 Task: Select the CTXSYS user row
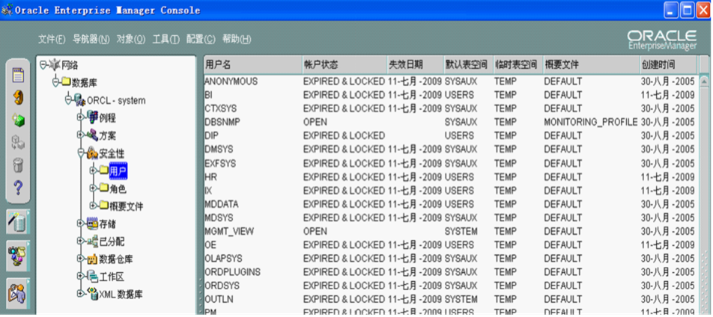pyautogui.click(x=450, y=108)
